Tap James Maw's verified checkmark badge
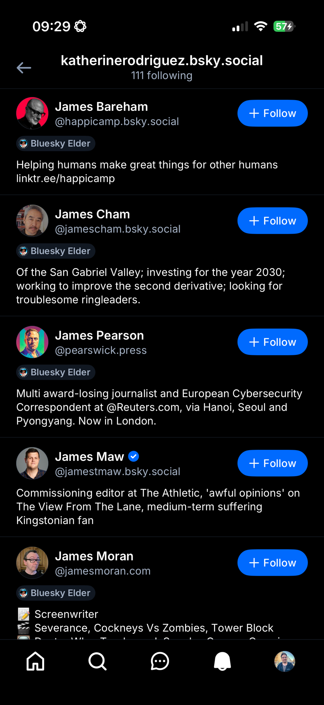This screenshot has height=705, width=324. (x=134, y=456)
